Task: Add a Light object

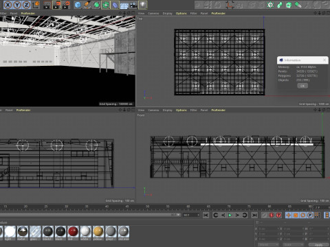Action: coord(143,5)
